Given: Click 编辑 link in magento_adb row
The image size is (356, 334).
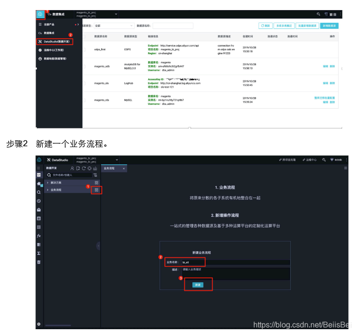Looking at the screenshot, I should click(x=326, y=67).
